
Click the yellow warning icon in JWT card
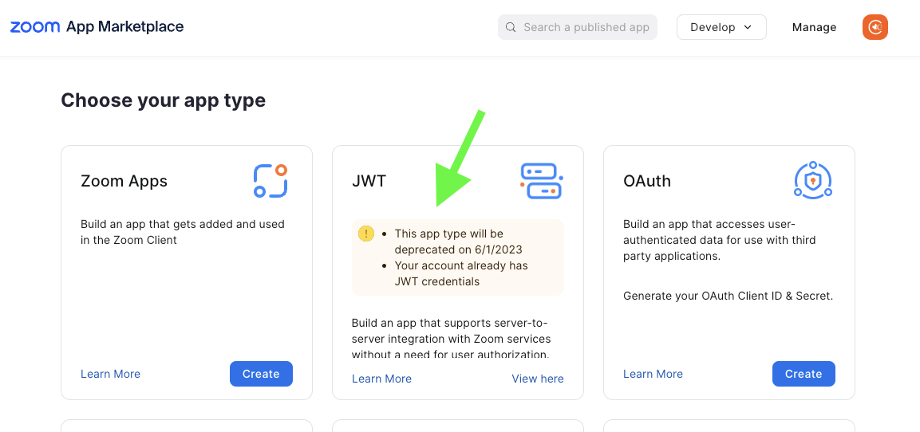coord(366,234)
